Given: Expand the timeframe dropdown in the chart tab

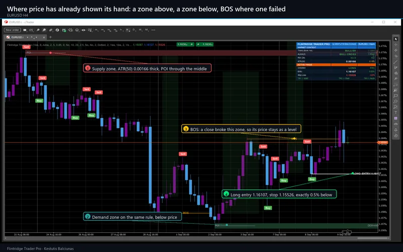Looking at the screenshot, I should tap(36, 37).
